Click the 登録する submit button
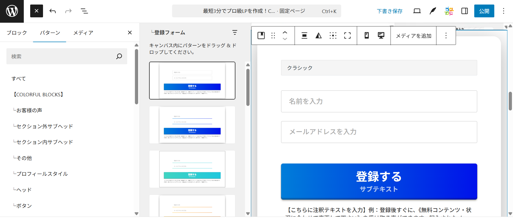This screenshot has height=219, width=513. pyautogui.click(x=379, y=181)
